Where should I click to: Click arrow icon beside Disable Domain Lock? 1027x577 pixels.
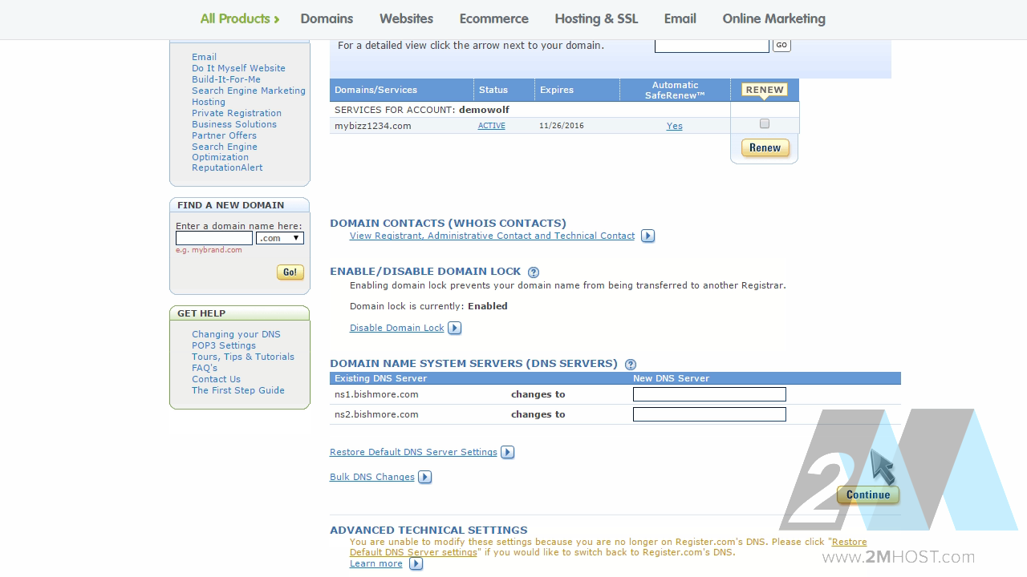(x=455, y=328)
